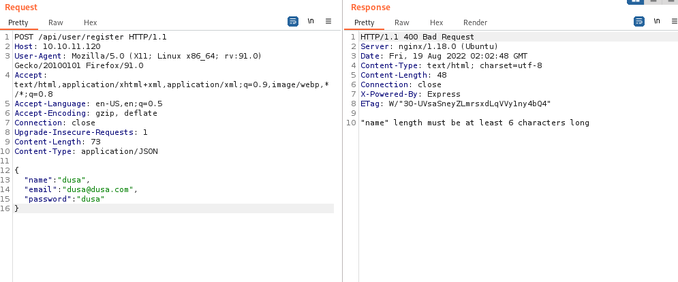Toggle word wrap in the Request panel
The image size is (678, 282).
(x=293, y=22)
